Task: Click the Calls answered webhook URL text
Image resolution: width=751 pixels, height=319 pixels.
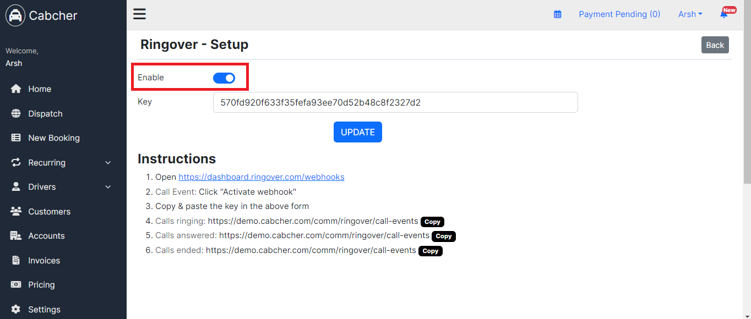Action: click(324, 235)
